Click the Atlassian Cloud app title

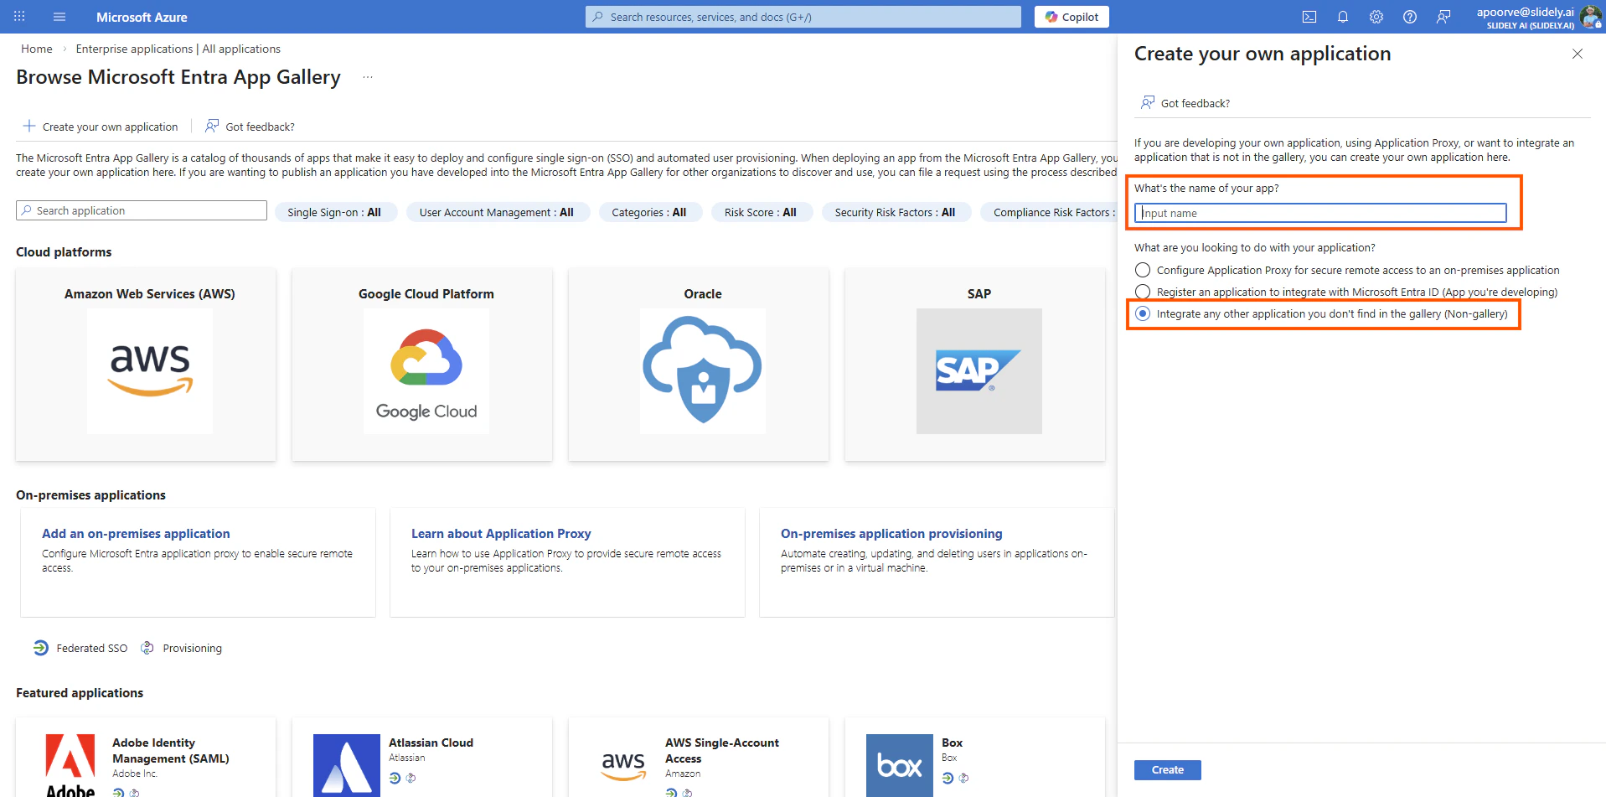tap(431, 743)
